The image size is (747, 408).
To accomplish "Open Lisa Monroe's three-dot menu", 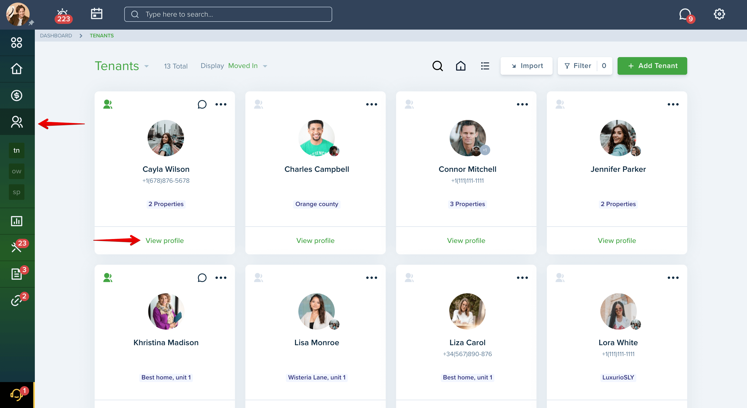I will 371,278.
